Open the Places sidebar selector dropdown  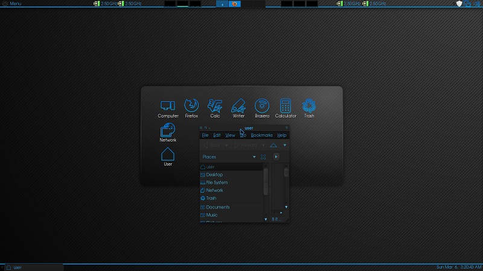(229, 157)
